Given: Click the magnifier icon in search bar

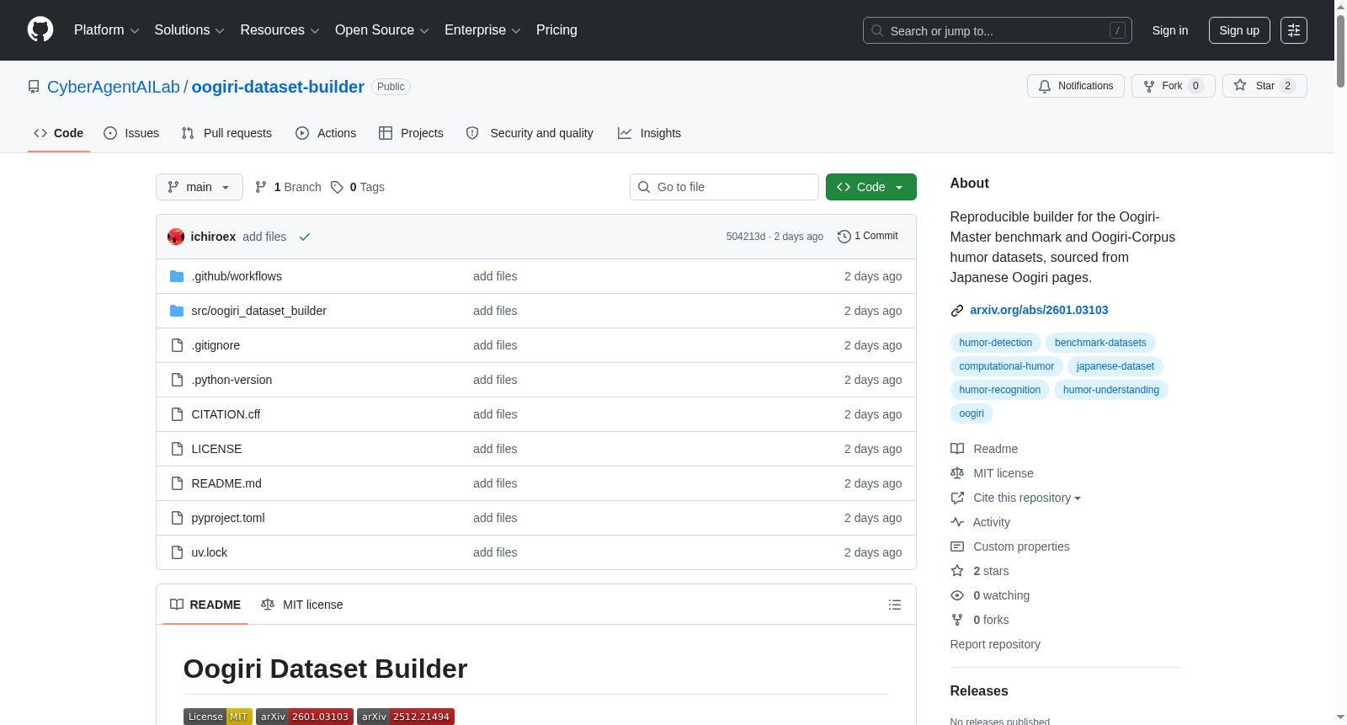Looking at the screenshot, I should coord(877,30).
